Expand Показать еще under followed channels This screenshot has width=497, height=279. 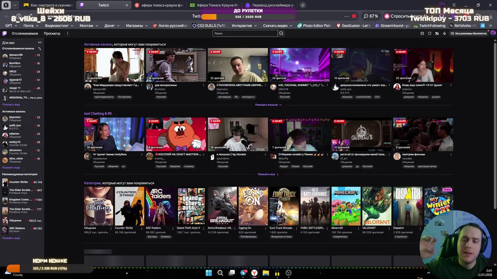(11, 105)
